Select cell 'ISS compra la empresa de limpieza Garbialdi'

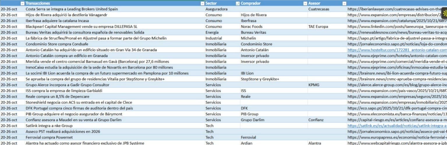point(115,91)
